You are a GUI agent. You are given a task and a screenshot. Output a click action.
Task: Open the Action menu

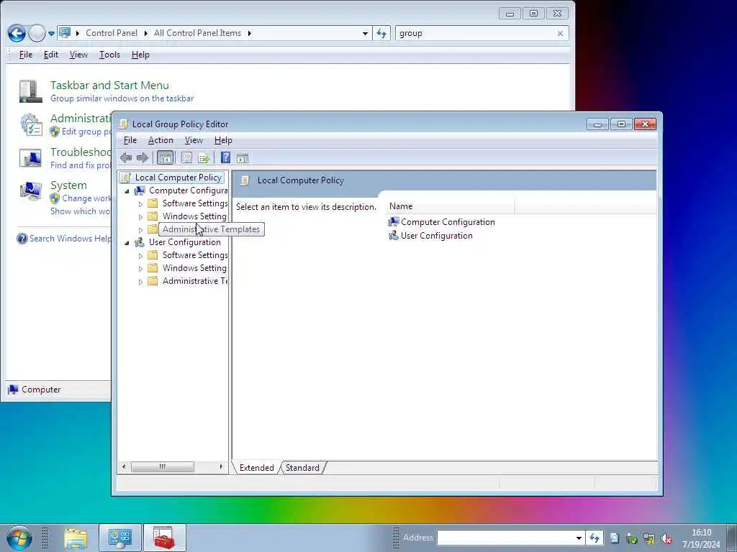click(x=160, y=140)
